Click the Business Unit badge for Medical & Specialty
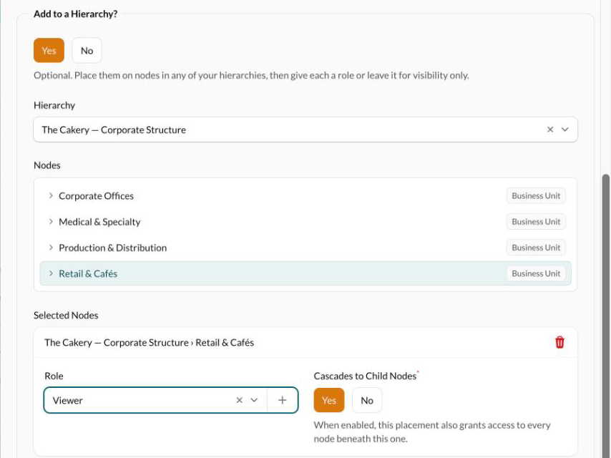Screen dimensions: 611x458 pos(536,222)
